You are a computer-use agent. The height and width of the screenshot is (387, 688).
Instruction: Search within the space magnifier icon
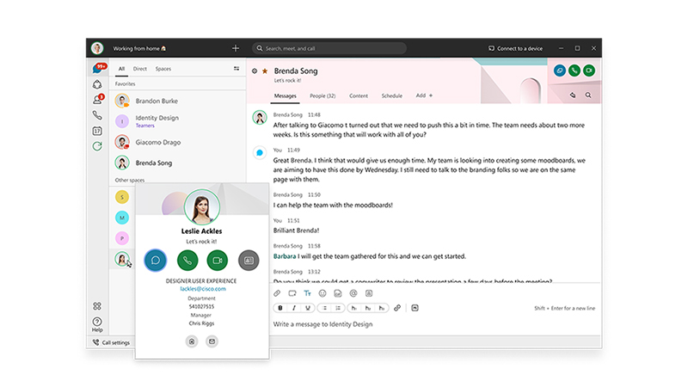tap(588, 95)
